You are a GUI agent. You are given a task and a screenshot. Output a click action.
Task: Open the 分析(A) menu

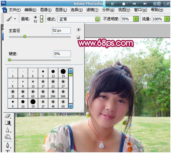click(108, 10)
